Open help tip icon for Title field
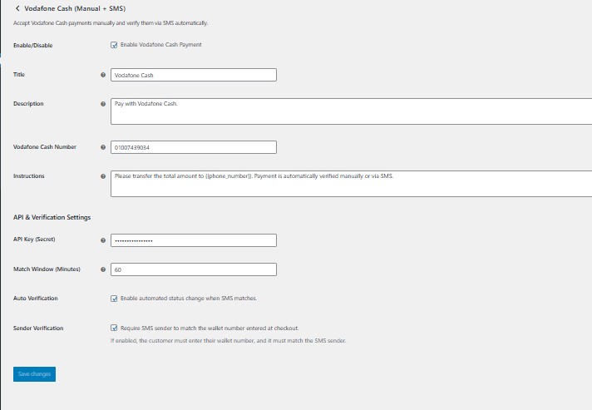 [x=103, y=75]
